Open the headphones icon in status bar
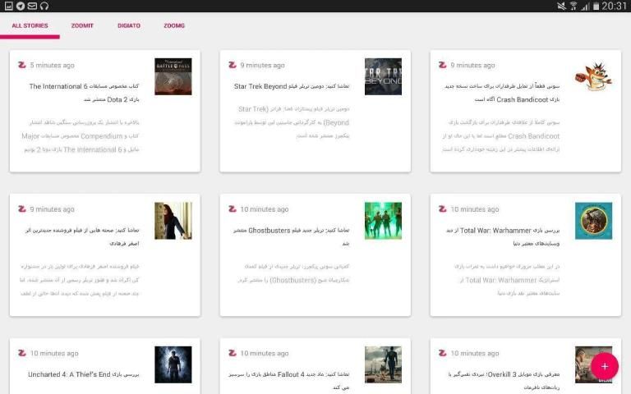The image size is (631, 394). (x=44, y=6)
